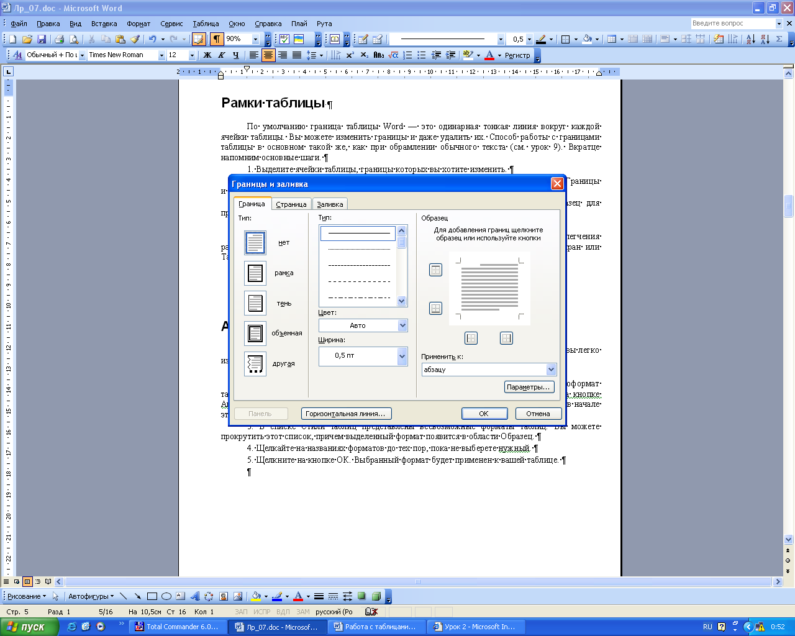Click OK in Границы и заливка
This screenshot has width=795, height=636.
(x=484, y=414)
